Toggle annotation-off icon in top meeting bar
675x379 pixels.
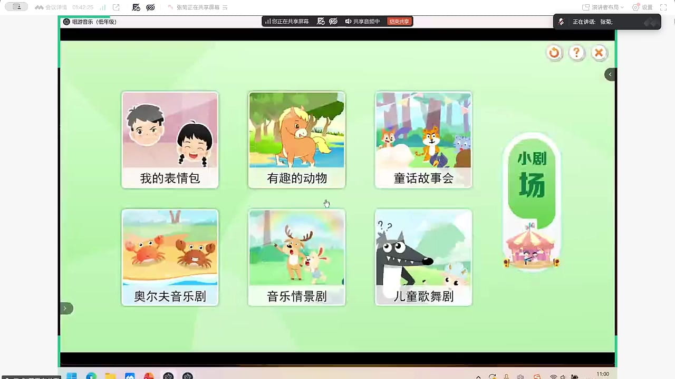(x=136, y=7)
